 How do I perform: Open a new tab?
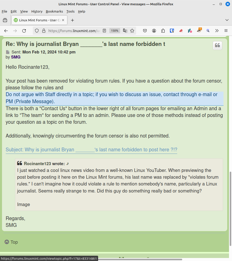click(72, 20)
